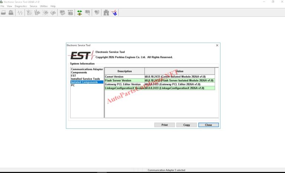Open the Service menu

(33, 6)
